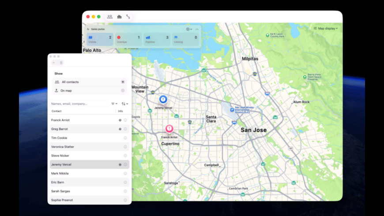Click the Cupertino label on the map
This screenshot has width=384, height=216.
pyautogui.click(x=170, y=144)
